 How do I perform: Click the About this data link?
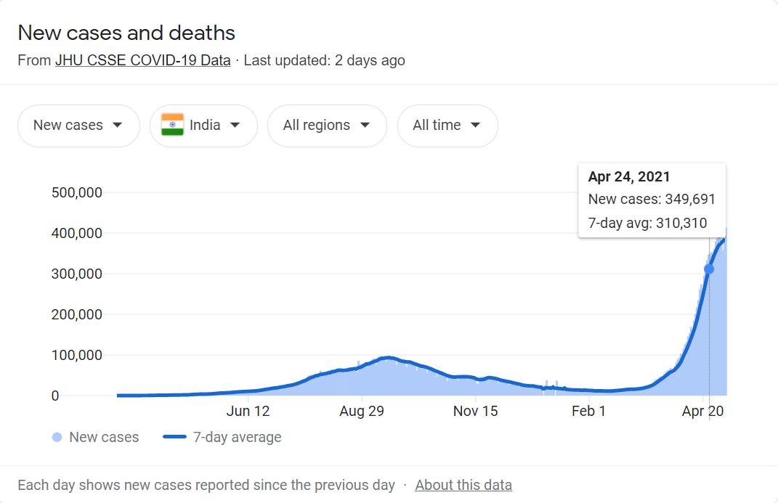[463, 485]
